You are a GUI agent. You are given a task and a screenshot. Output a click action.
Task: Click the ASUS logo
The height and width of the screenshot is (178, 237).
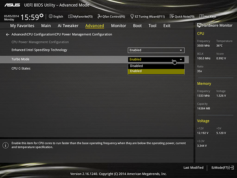[12, 5]
